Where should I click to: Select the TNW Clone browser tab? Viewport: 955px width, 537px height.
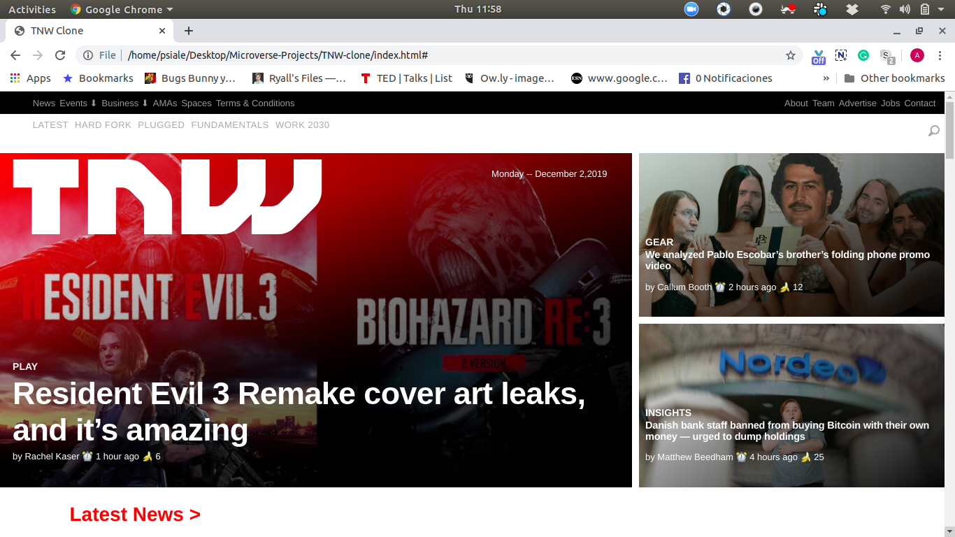(89, 31)
